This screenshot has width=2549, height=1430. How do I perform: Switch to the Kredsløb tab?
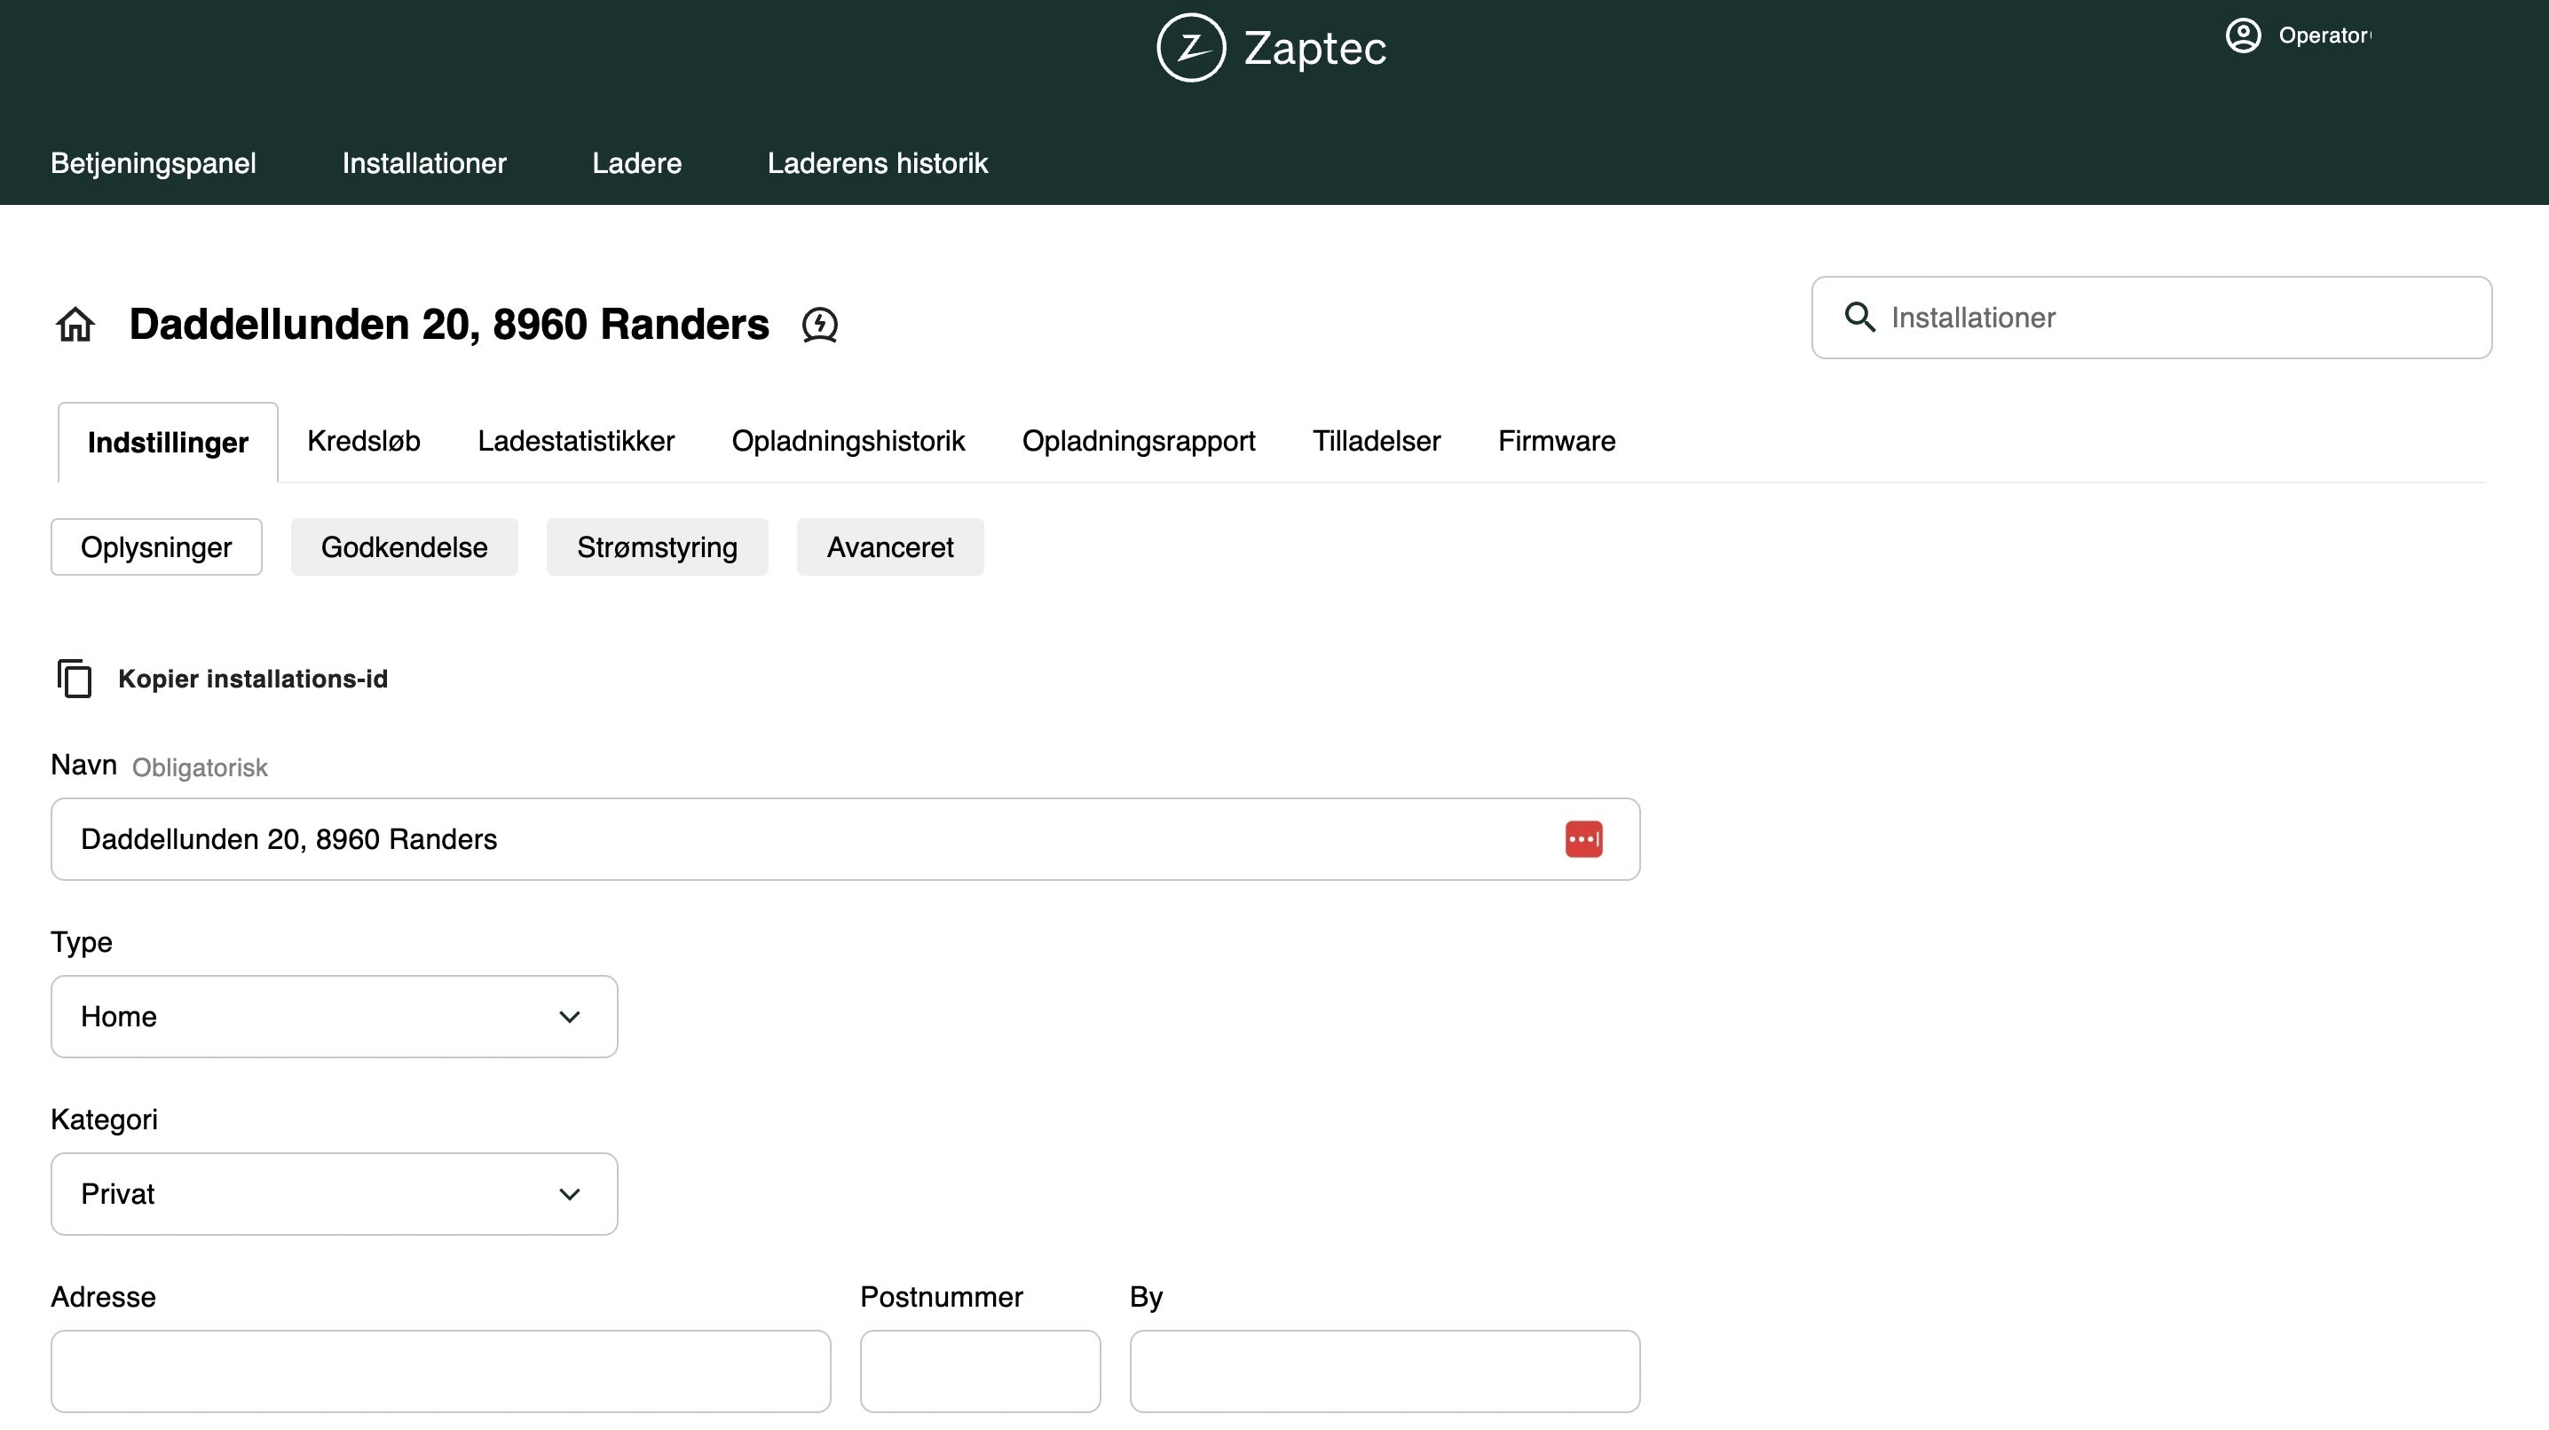(x=364, y=441)
